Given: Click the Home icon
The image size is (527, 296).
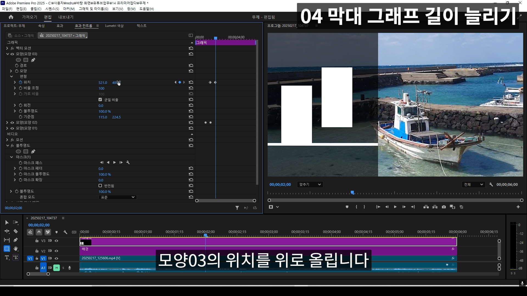Looking at the screenshot, I should click(x=11, y=17).
